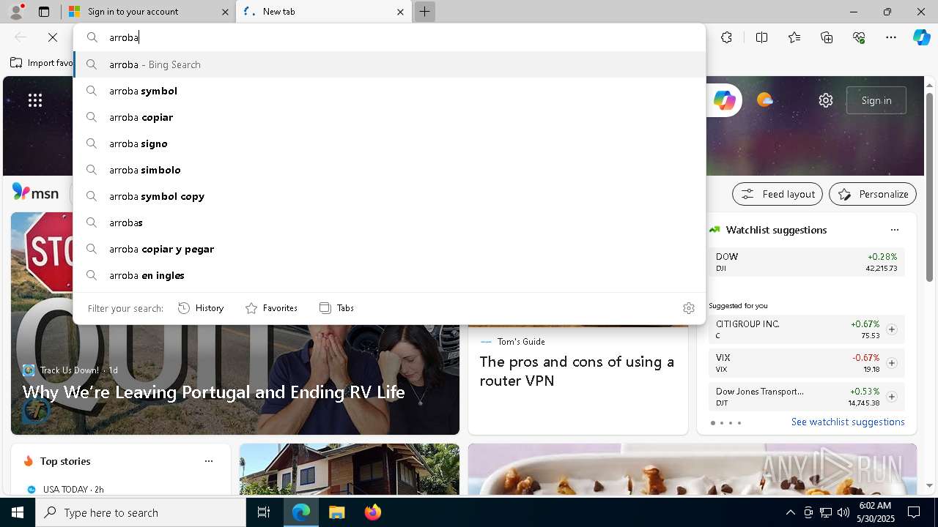Choose 'arroba copiar y pegar' suggestion
This screenshot has height=527, width=938.
[389, 249]
